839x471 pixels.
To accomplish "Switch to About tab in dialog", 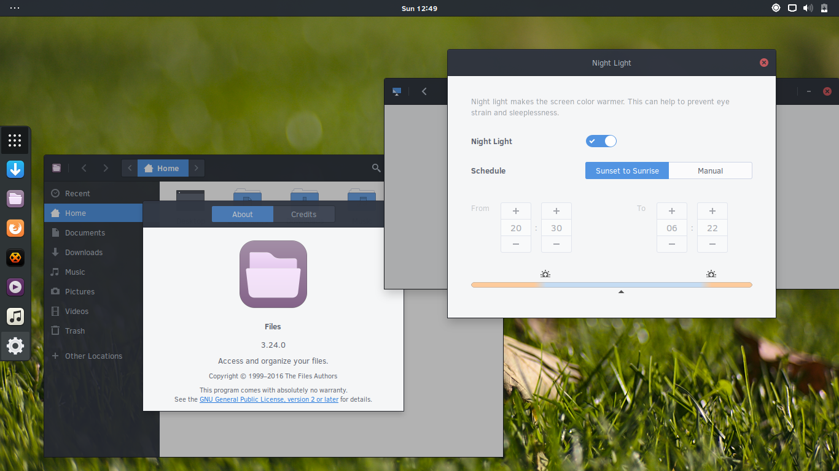I will tap(243, 214).
